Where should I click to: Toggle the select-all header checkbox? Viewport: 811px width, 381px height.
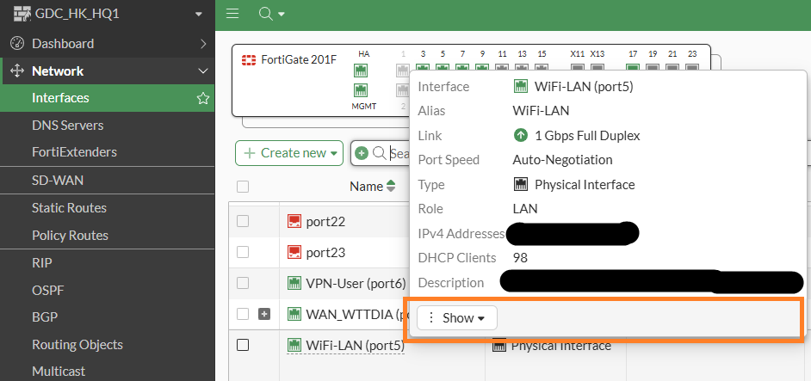243,187
